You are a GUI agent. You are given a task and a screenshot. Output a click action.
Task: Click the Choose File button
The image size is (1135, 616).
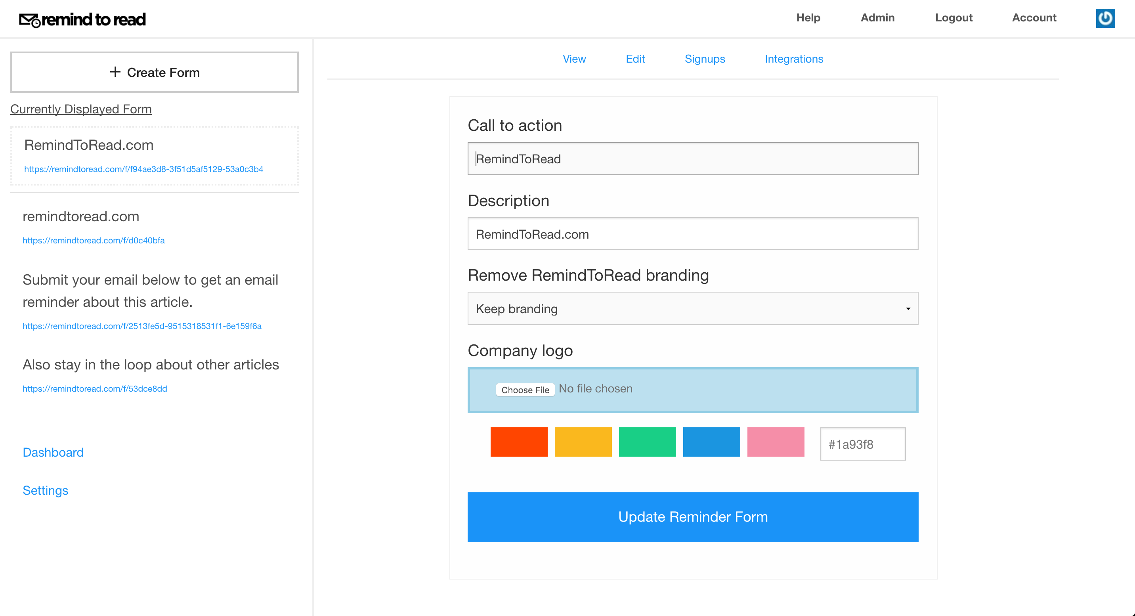click(525, 390)
